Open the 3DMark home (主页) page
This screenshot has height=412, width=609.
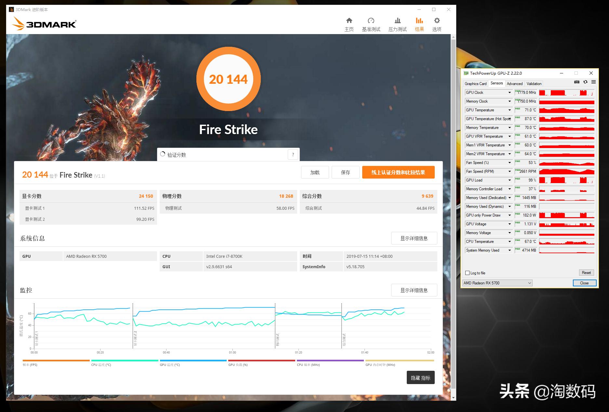[x=349, y=25]
